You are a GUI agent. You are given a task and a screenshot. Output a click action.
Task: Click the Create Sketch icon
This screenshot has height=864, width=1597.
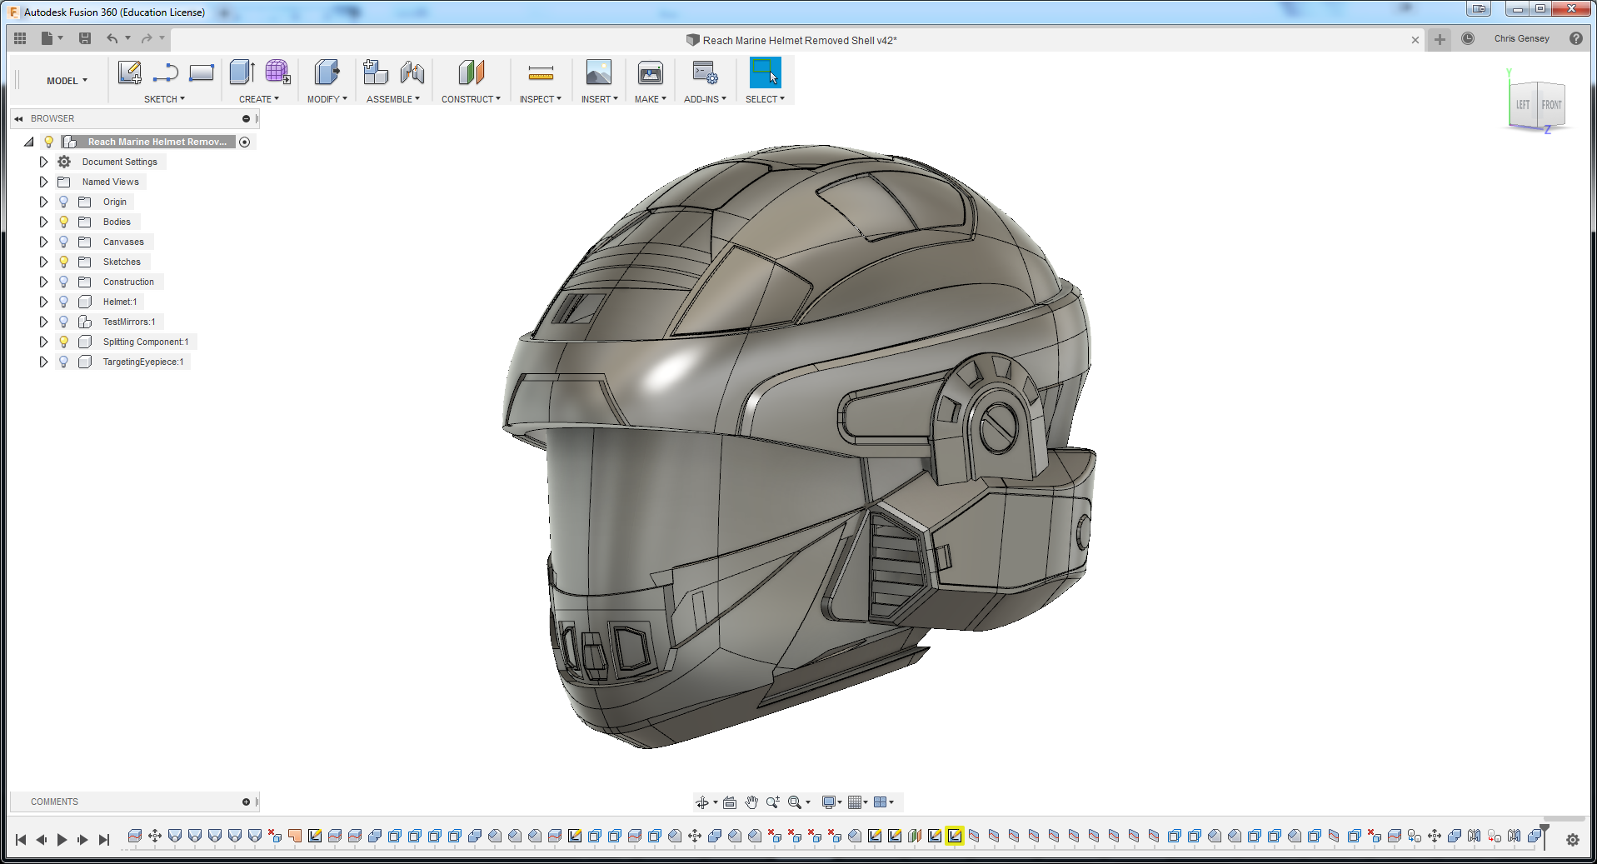(129, 73)
